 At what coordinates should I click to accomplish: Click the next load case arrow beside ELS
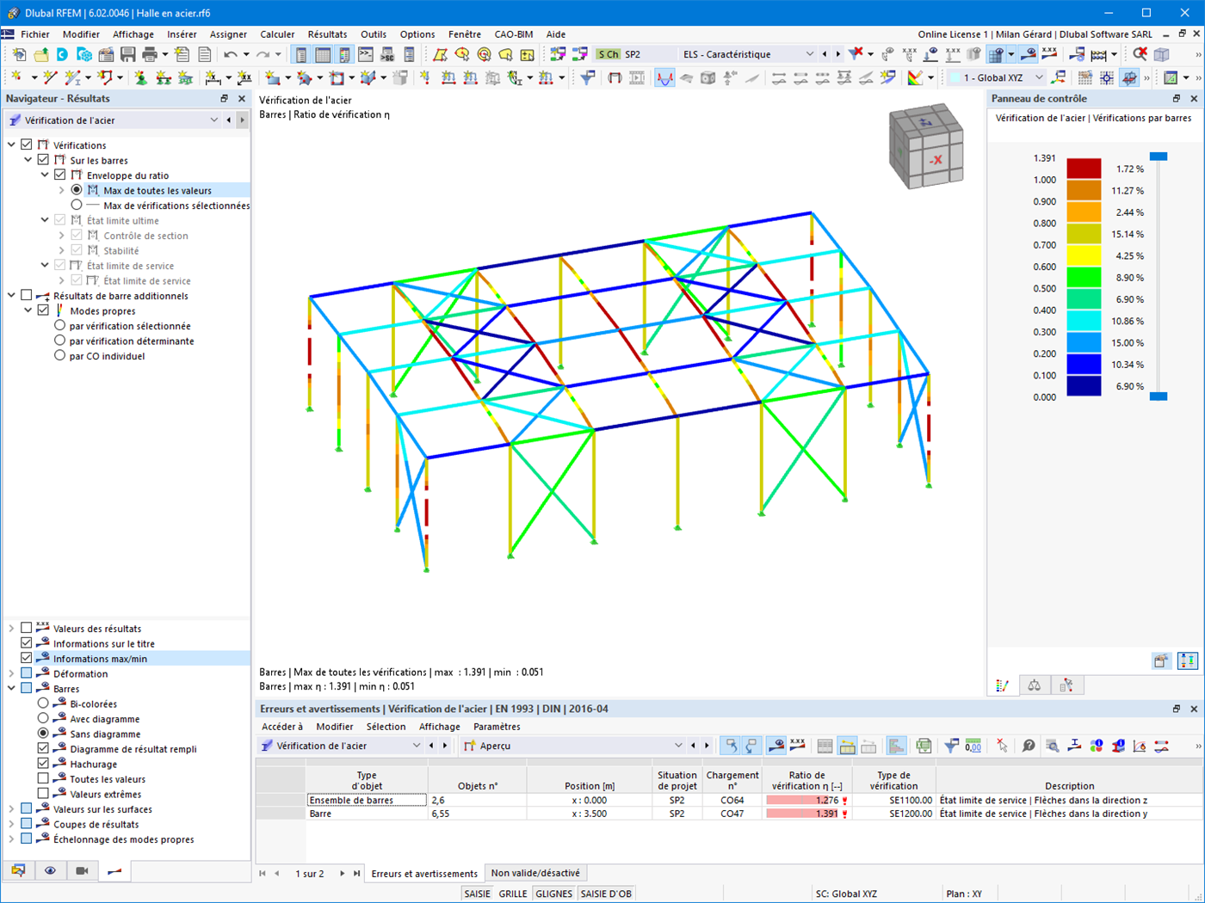[837, 54]
